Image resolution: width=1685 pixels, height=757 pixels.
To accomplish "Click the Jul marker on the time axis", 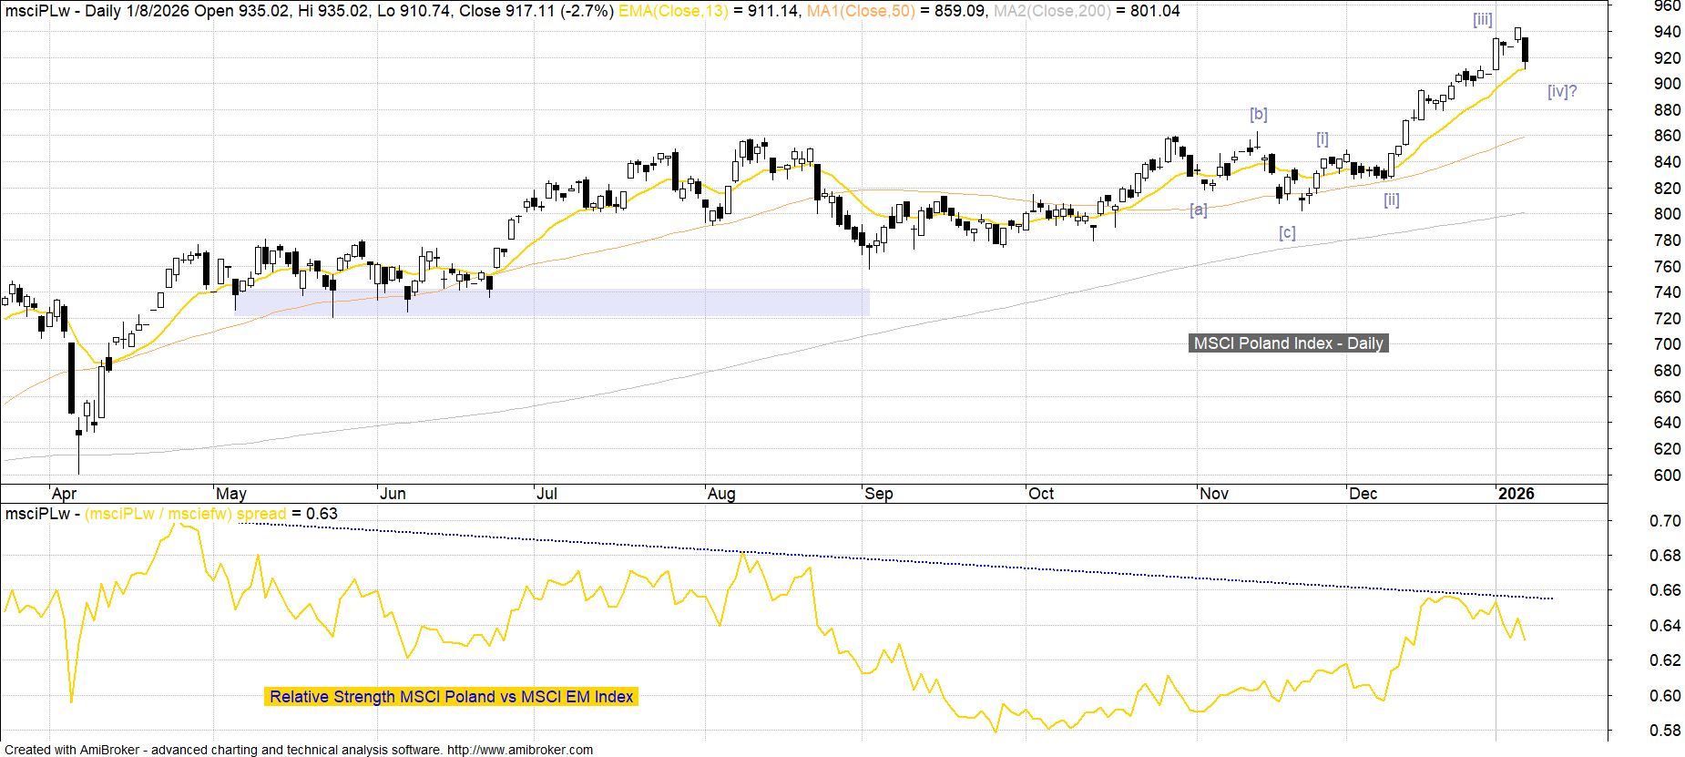I will pos(546,494).
